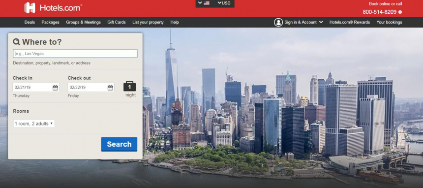The width and height of the screenshot is (423, 188).
Task: Open the USD currency dropdown
Action: click(x=224, y=3)
